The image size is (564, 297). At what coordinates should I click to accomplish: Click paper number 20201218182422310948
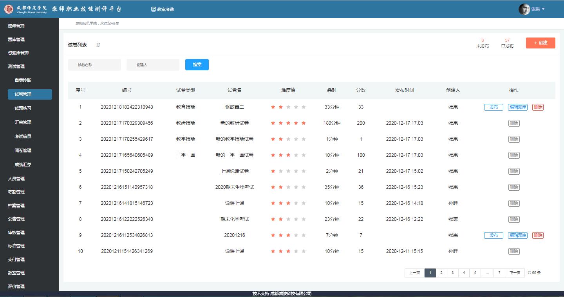(127, 107)
